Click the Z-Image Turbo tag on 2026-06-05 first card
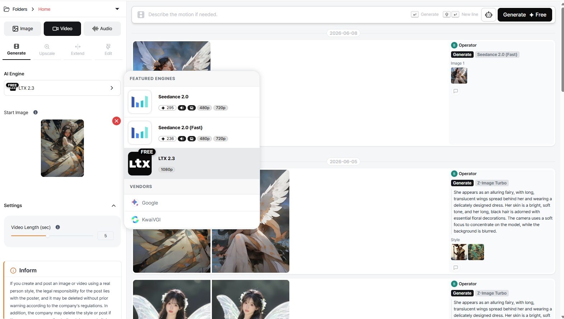 pos(492,183)
